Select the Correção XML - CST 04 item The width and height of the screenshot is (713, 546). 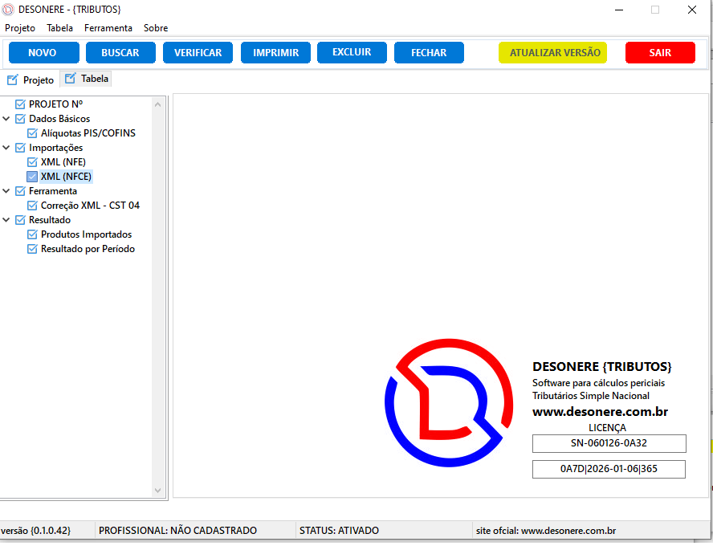coord(90,206)
